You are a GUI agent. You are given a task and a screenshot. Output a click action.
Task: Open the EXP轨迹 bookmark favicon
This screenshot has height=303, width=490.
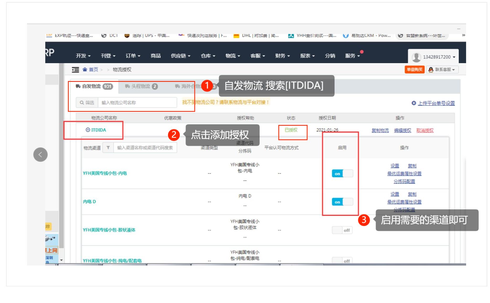click(49, 35)
